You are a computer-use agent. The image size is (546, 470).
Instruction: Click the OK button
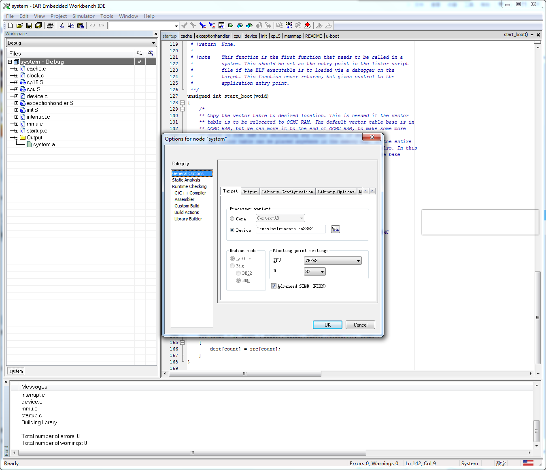327,325
